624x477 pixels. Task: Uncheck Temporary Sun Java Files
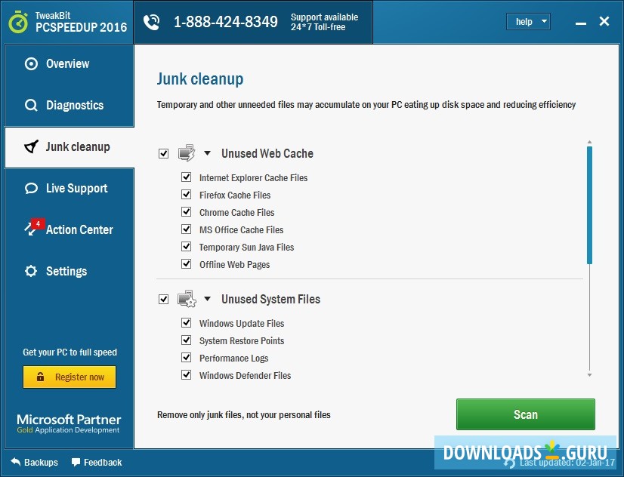[x=187, y=247]
